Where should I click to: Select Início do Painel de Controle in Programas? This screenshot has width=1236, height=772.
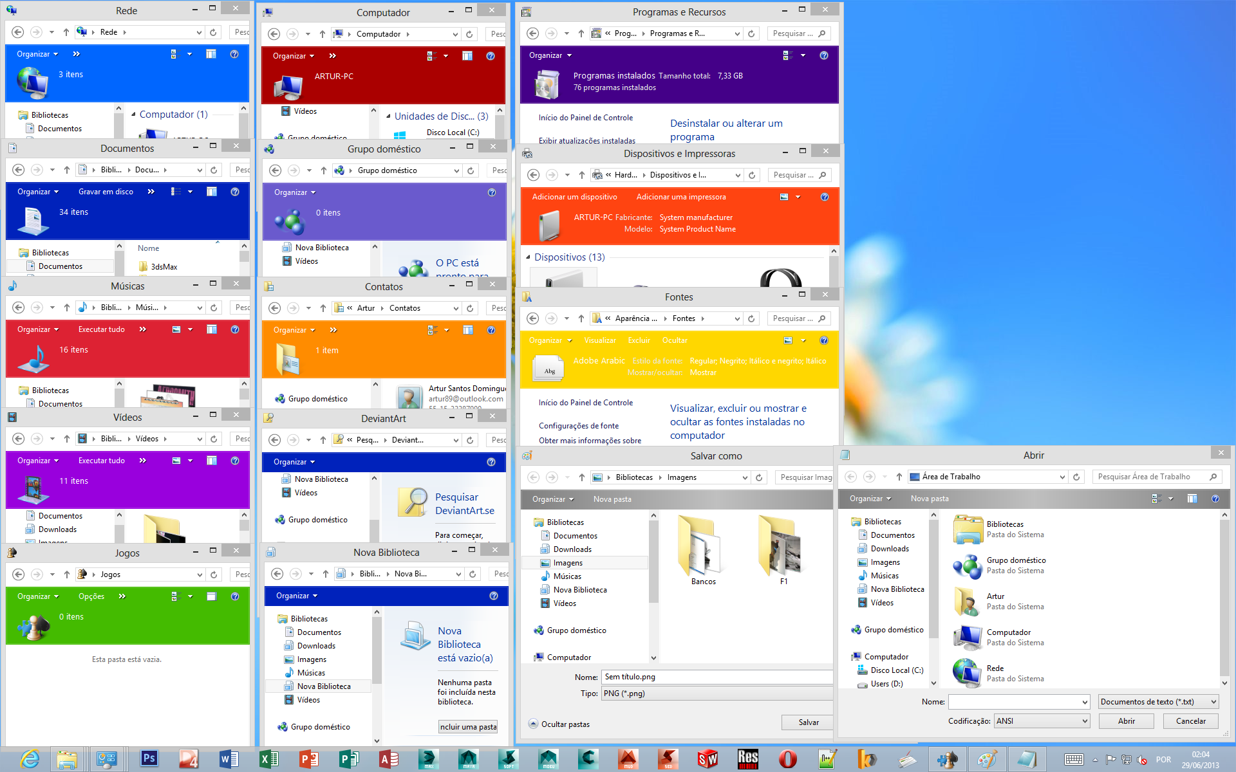585,117
